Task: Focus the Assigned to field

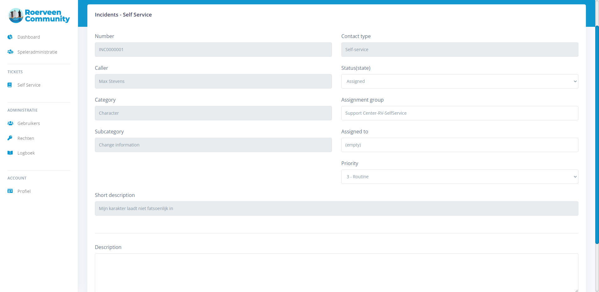Action: pos(459,145)
